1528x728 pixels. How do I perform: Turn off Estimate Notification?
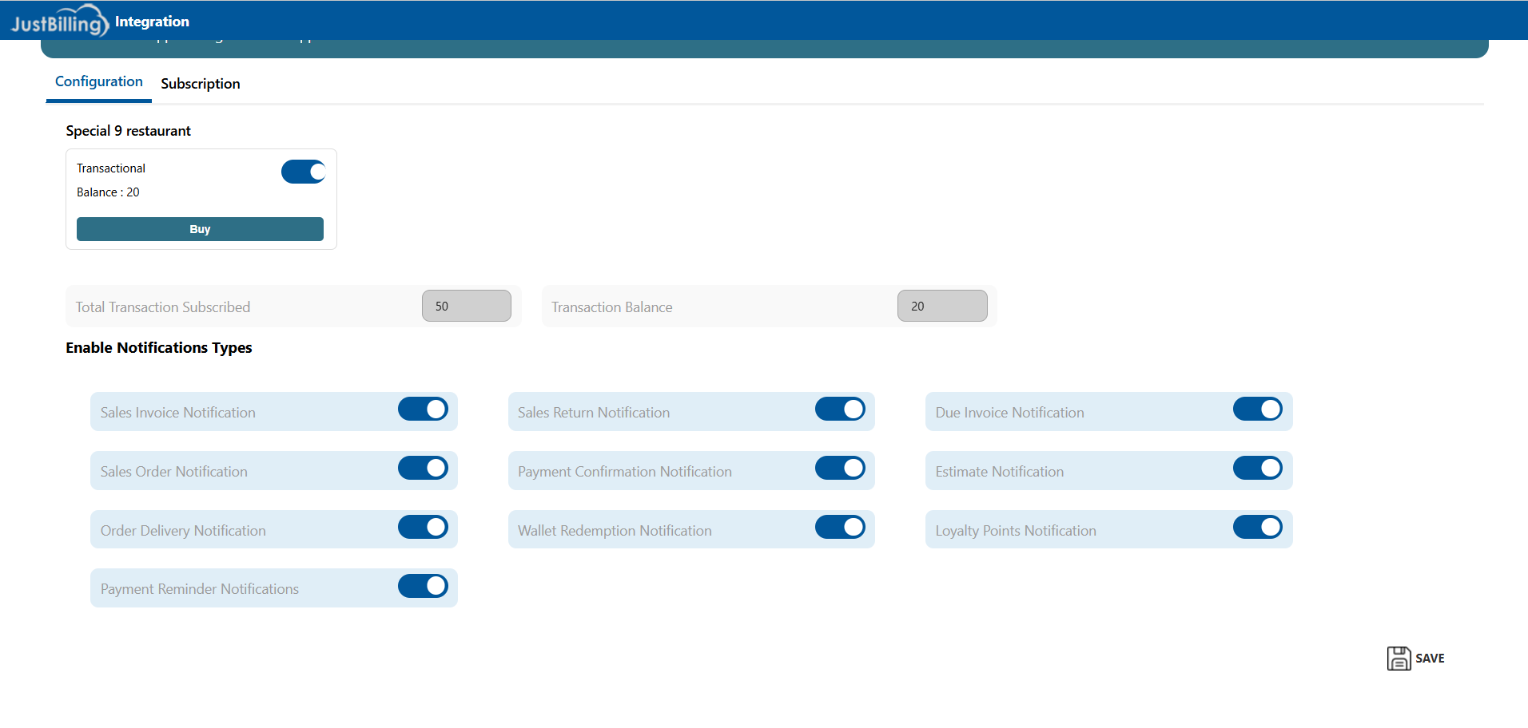[1257, 469]
